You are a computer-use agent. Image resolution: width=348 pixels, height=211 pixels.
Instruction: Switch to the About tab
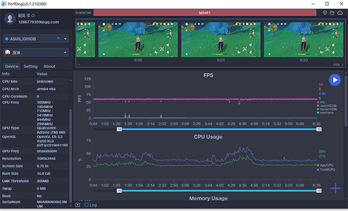(x=49, y=66)
